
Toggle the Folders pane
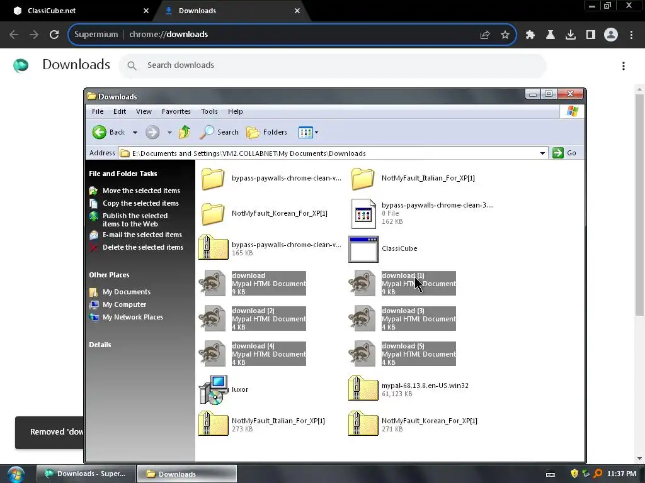click(x=266, y=132)
